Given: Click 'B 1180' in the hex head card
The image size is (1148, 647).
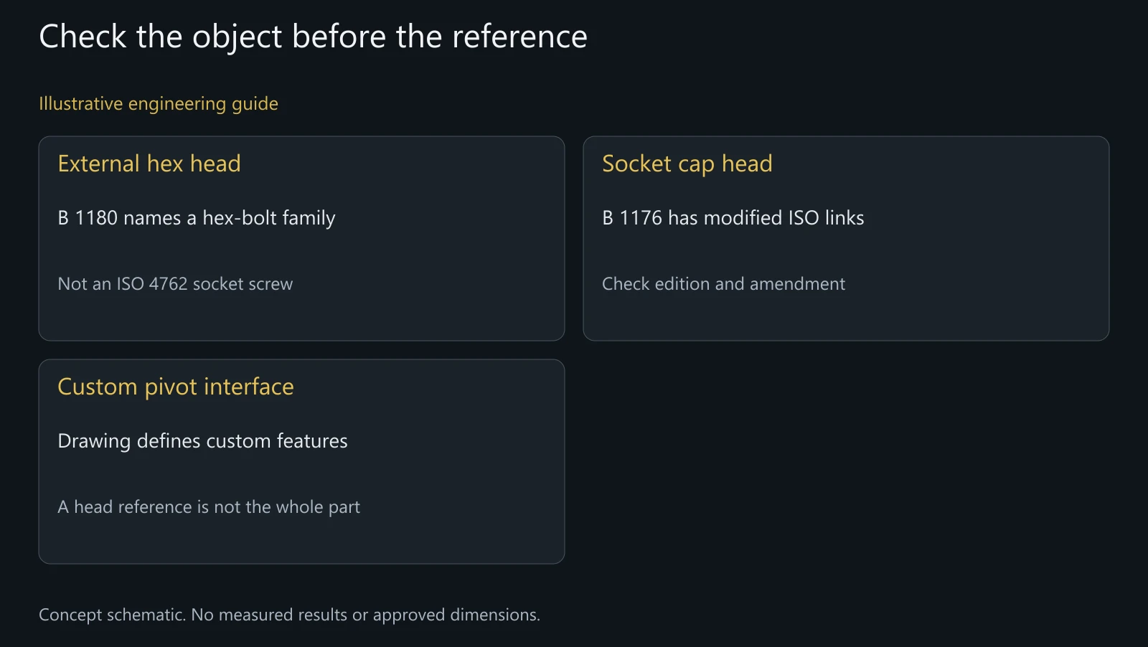Looking at the screenshot, I should pos(88,218).
